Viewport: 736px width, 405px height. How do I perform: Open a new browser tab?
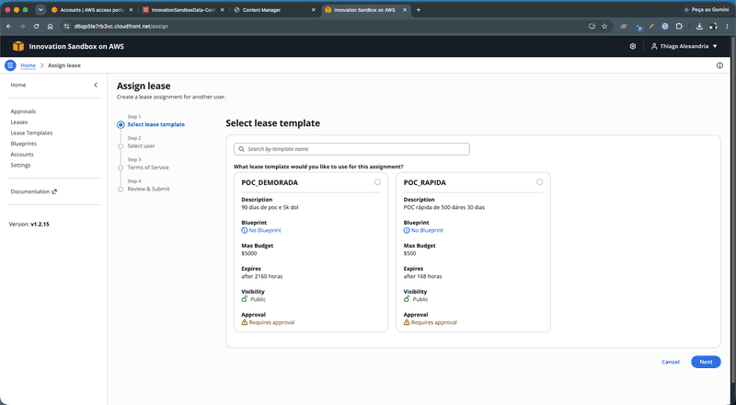[419, 10]
